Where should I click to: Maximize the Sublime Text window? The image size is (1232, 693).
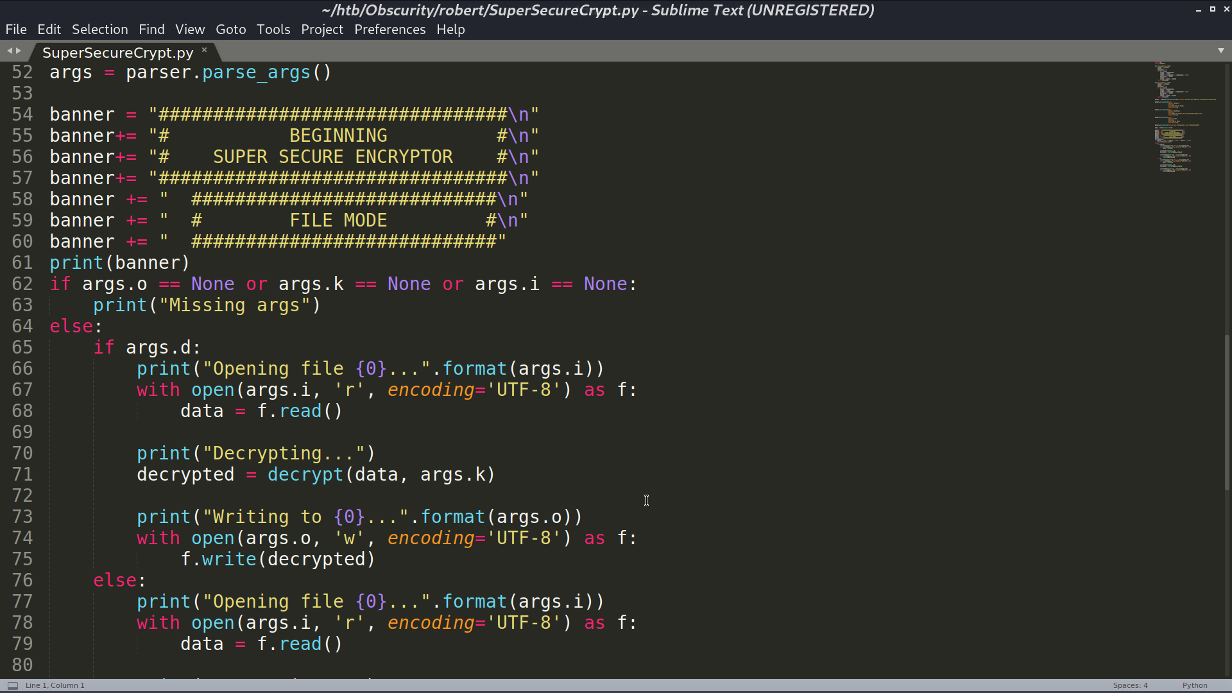pyautogui.click(x=1213, y=9)
